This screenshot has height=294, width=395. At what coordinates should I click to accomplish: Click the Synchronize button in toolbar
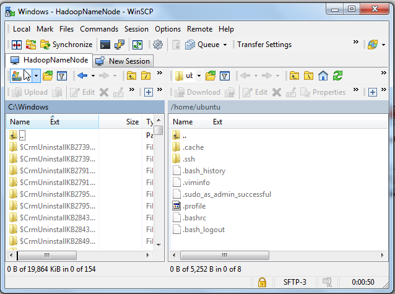click(x=66, y=45)
